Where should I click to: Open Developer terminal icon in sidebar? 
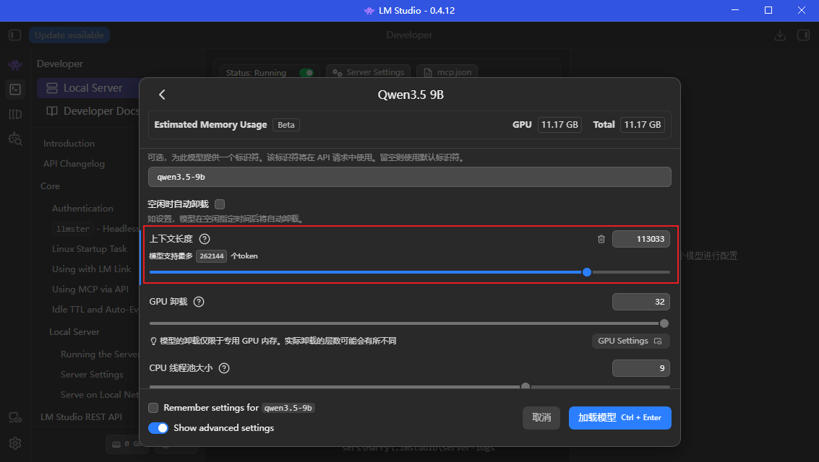15,90
